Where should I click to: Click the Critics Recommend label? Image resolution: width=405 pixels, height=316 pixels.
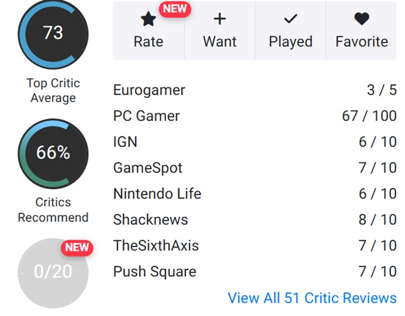(x=53, y=210)
